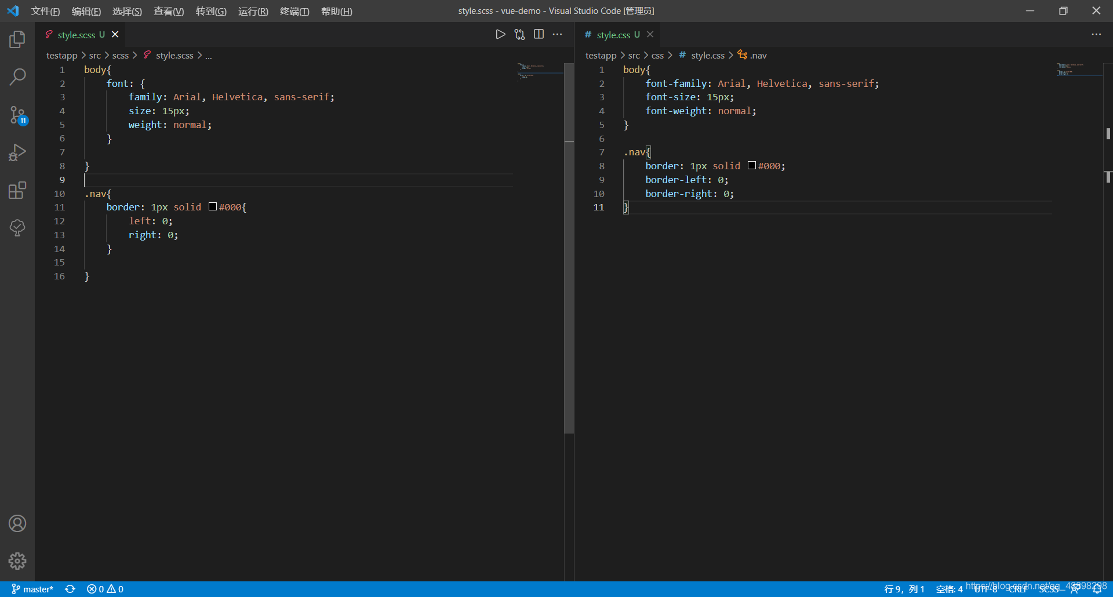The image size is (1113, 597).
Task: Click the master branch status button
Action: tap(32, 589)
